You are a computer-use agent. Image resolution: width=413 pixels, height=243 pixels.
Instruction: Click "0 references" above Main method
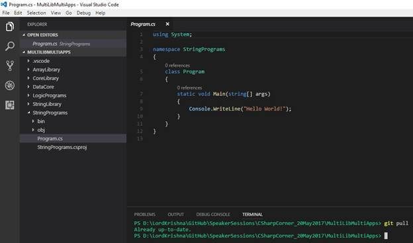190,87
